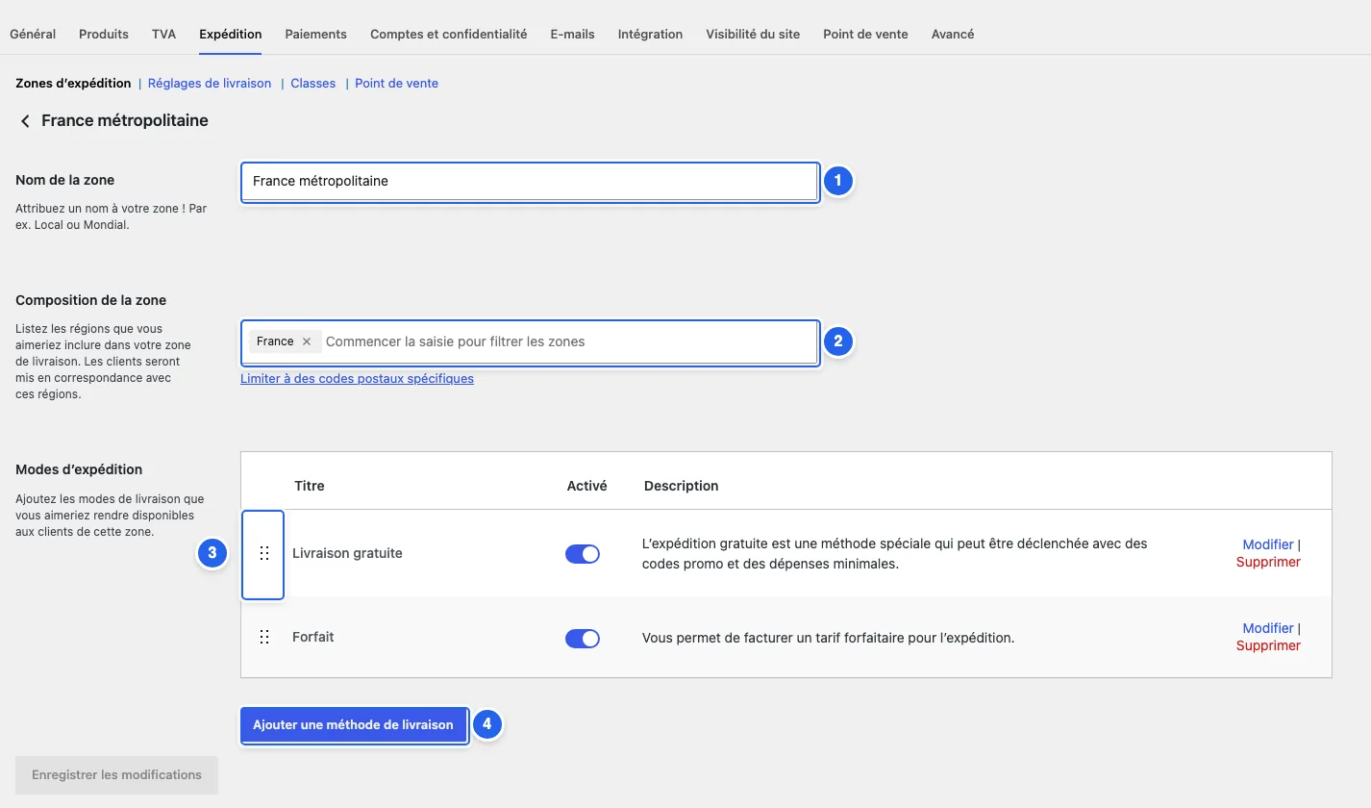
Task: Click the Forfait method title
Action: 313,638
